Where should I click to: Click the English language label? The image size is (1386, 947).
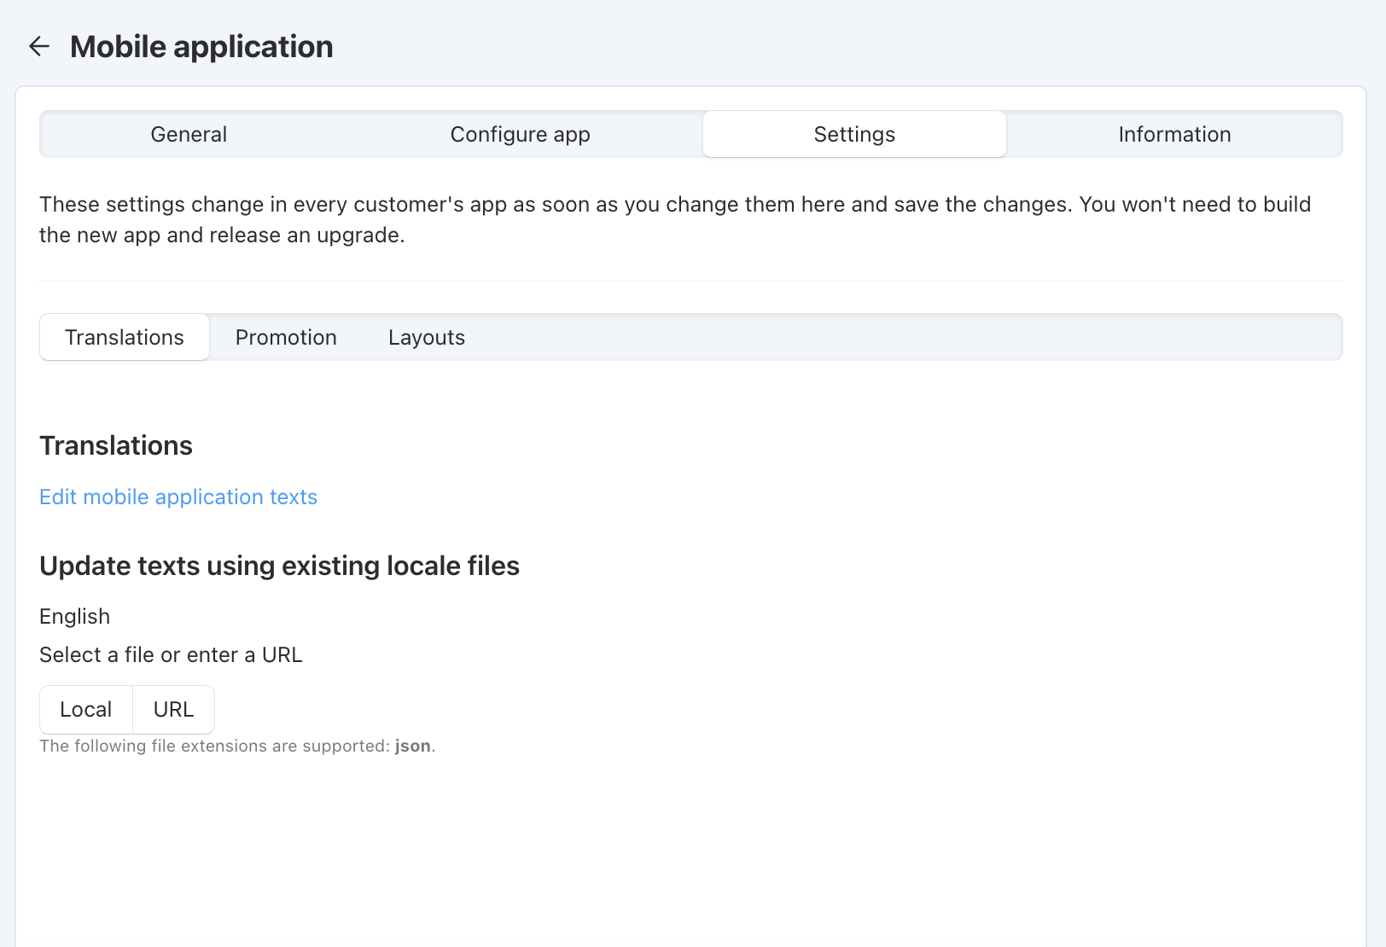[x=74, y=616]
